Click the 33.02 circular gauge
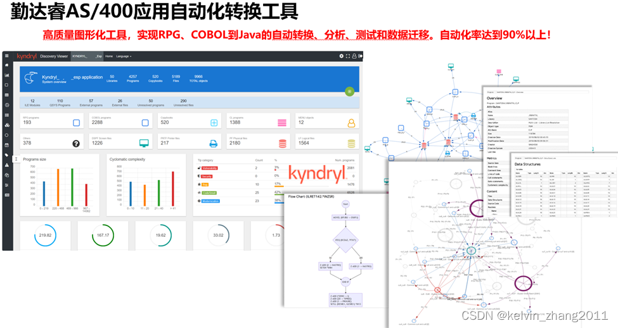Screen dimensions: 618x328 tap(218, 236)
